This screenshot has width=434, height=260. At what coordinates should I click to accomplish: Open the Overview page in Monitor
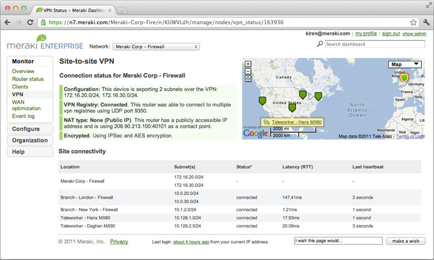[23, 71]
